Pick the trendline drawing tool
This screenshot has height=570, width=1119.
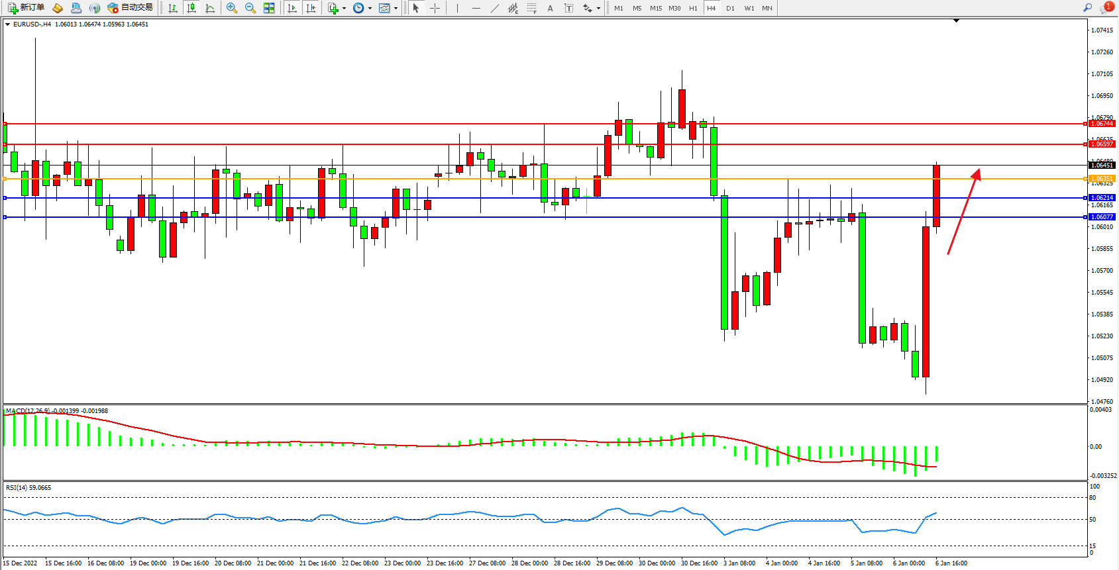[x=495, y=8]
